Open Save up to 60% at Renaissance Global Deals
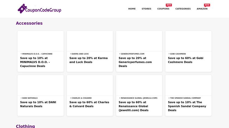 coord(134,106)
